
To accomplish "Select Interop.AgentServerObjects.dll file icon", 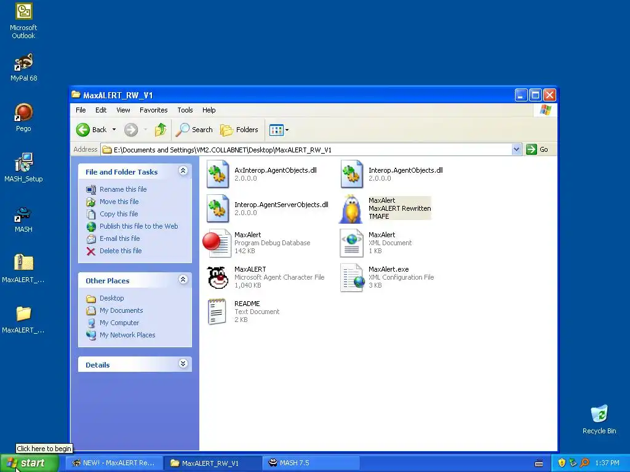I will (x=218, y=208).
